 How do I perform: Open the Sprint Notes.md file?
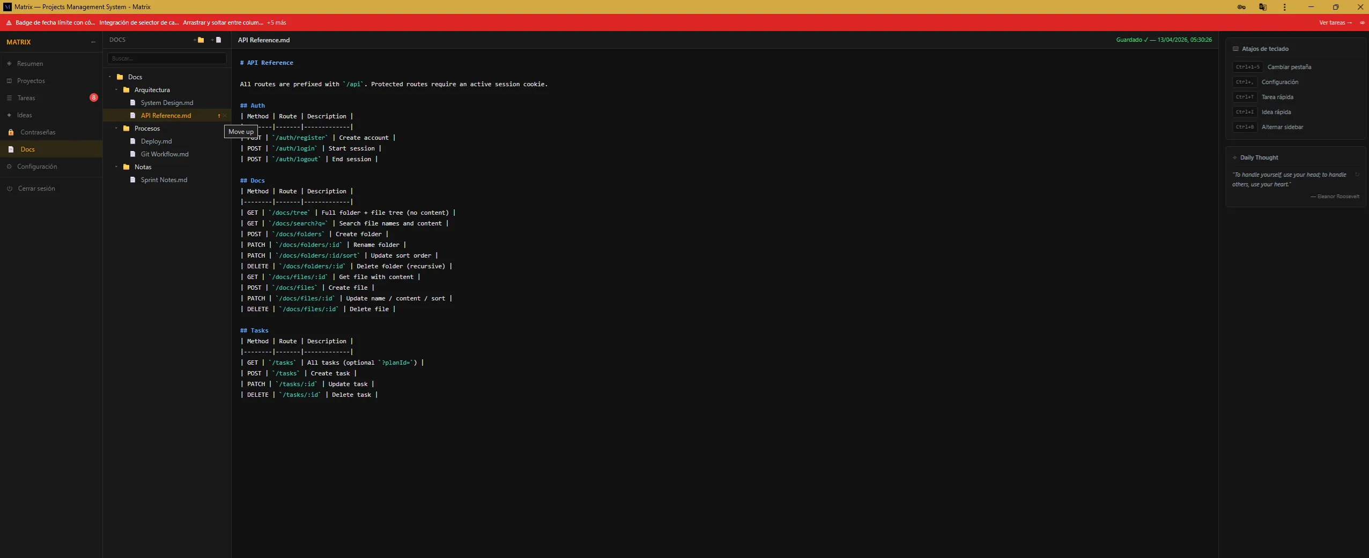pos(163,179)
